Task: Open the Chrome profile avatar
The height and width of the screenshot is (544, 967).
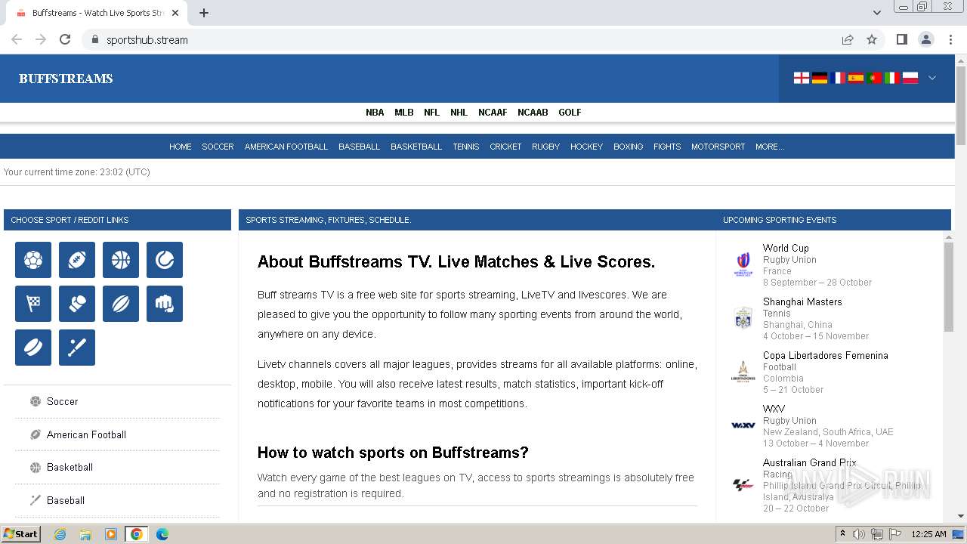Action: 925,39
